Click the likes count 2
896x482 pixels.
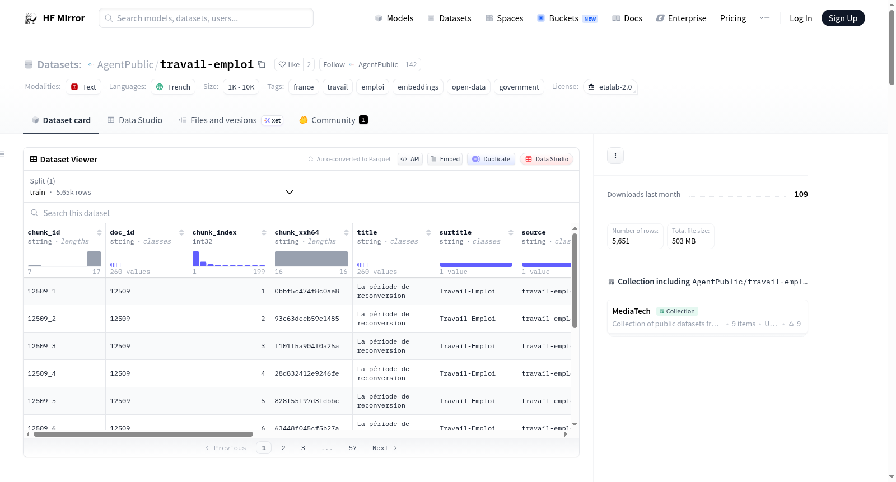tap(309, 64)
